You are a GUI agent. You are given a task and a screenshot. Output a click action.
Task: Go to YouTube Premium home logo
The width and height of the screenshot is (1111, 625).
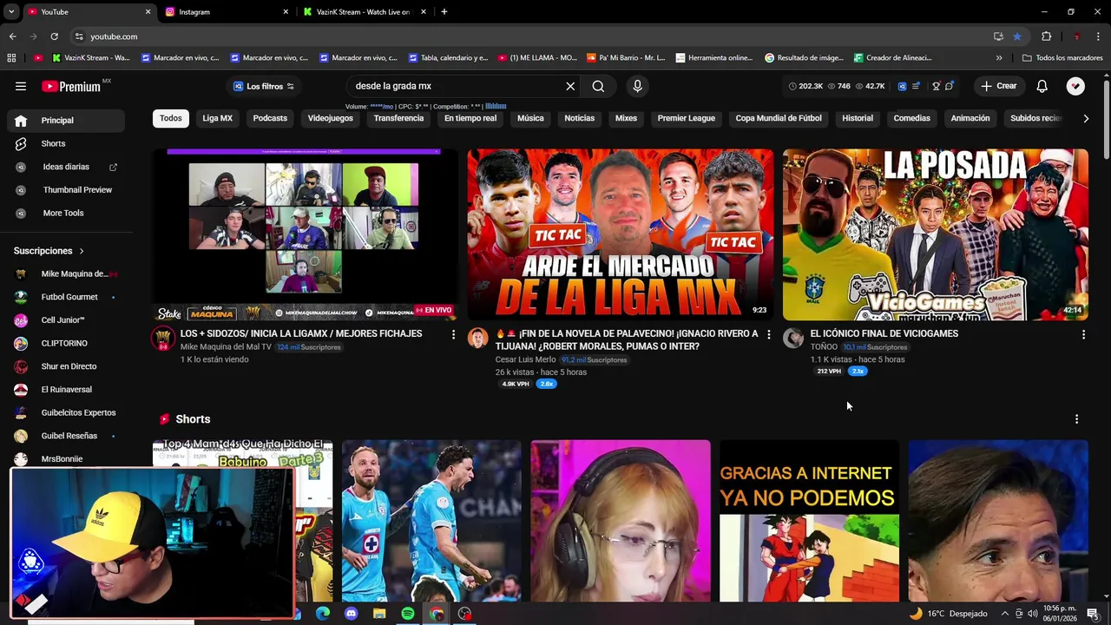tap(71, 86)
